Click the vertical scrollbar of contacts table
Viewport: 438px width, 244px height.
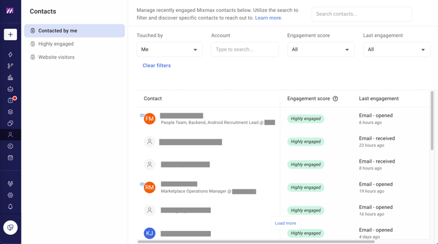[432, 121]
